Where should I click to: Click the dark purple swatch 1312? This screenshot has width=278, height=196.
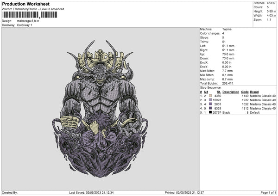pyautogui.click(x=210, y=108)
